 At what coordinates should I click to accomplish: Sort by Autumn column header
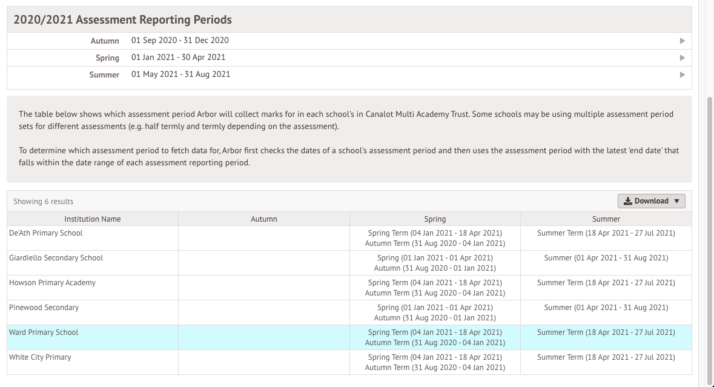point(263,219)
